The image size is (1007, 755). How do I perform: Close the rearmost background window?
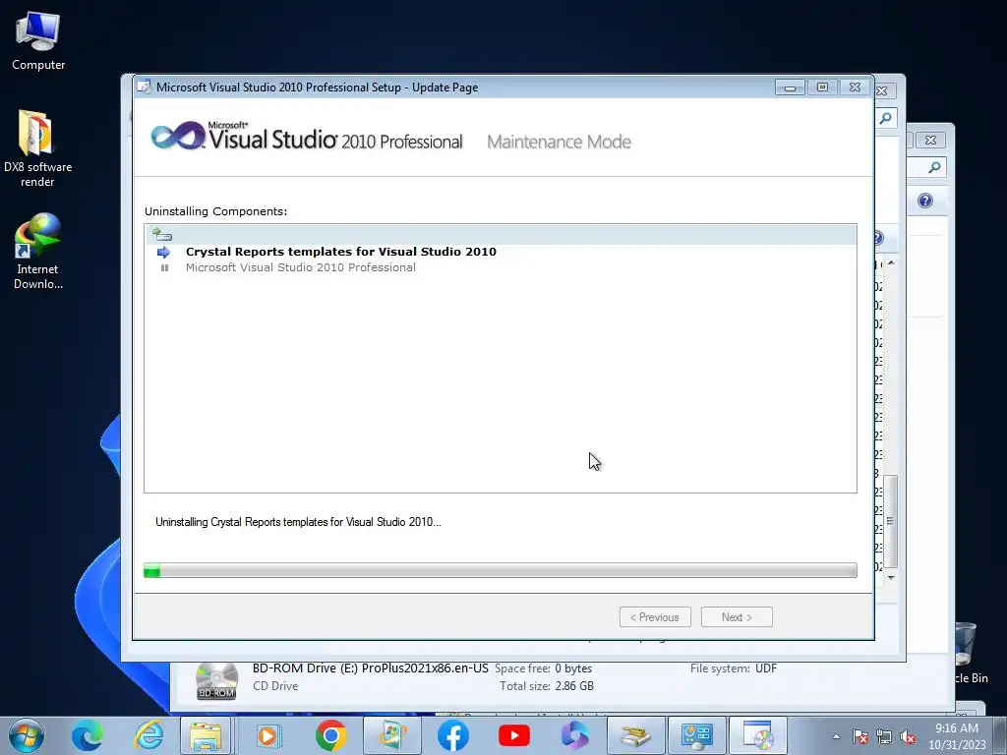(x=930, y=140)
